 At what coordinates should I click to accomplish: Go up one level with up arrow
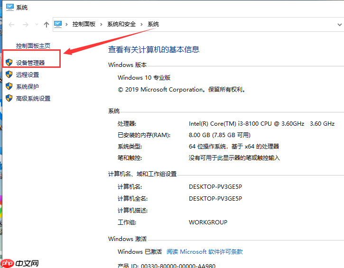pos(46,24)
